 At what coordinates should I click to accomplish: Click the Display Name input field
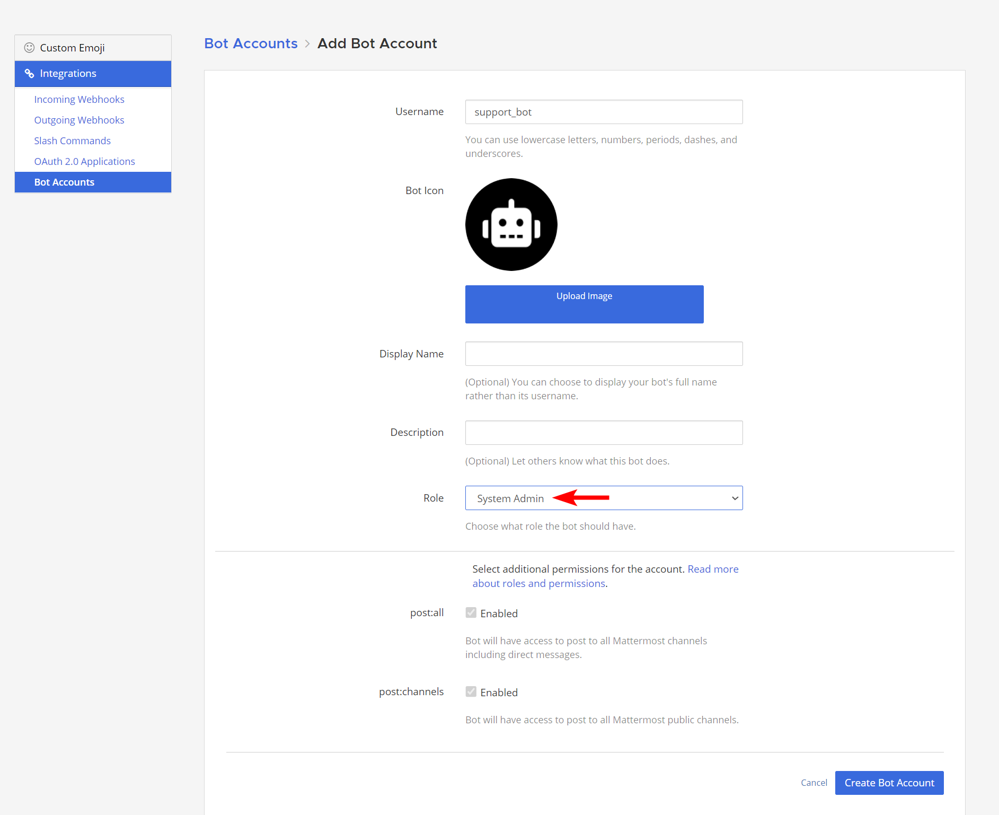[x=604, y=354]
